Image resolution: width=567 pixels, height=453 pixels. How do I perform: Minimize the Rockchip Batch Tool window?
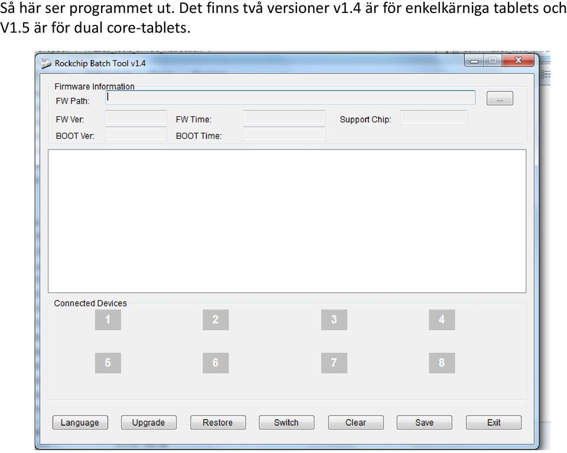tap(474, 61)
